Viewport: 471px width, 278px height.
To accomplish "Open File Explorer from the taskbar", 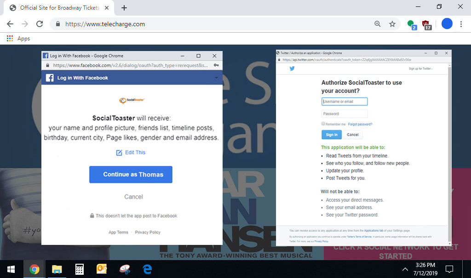I will tap(57, 269).
